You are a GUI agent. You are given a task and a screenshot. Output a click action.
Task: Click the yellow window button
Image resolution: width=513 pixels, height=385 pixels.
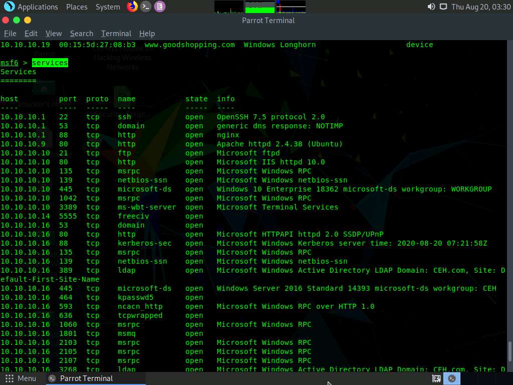28,20
